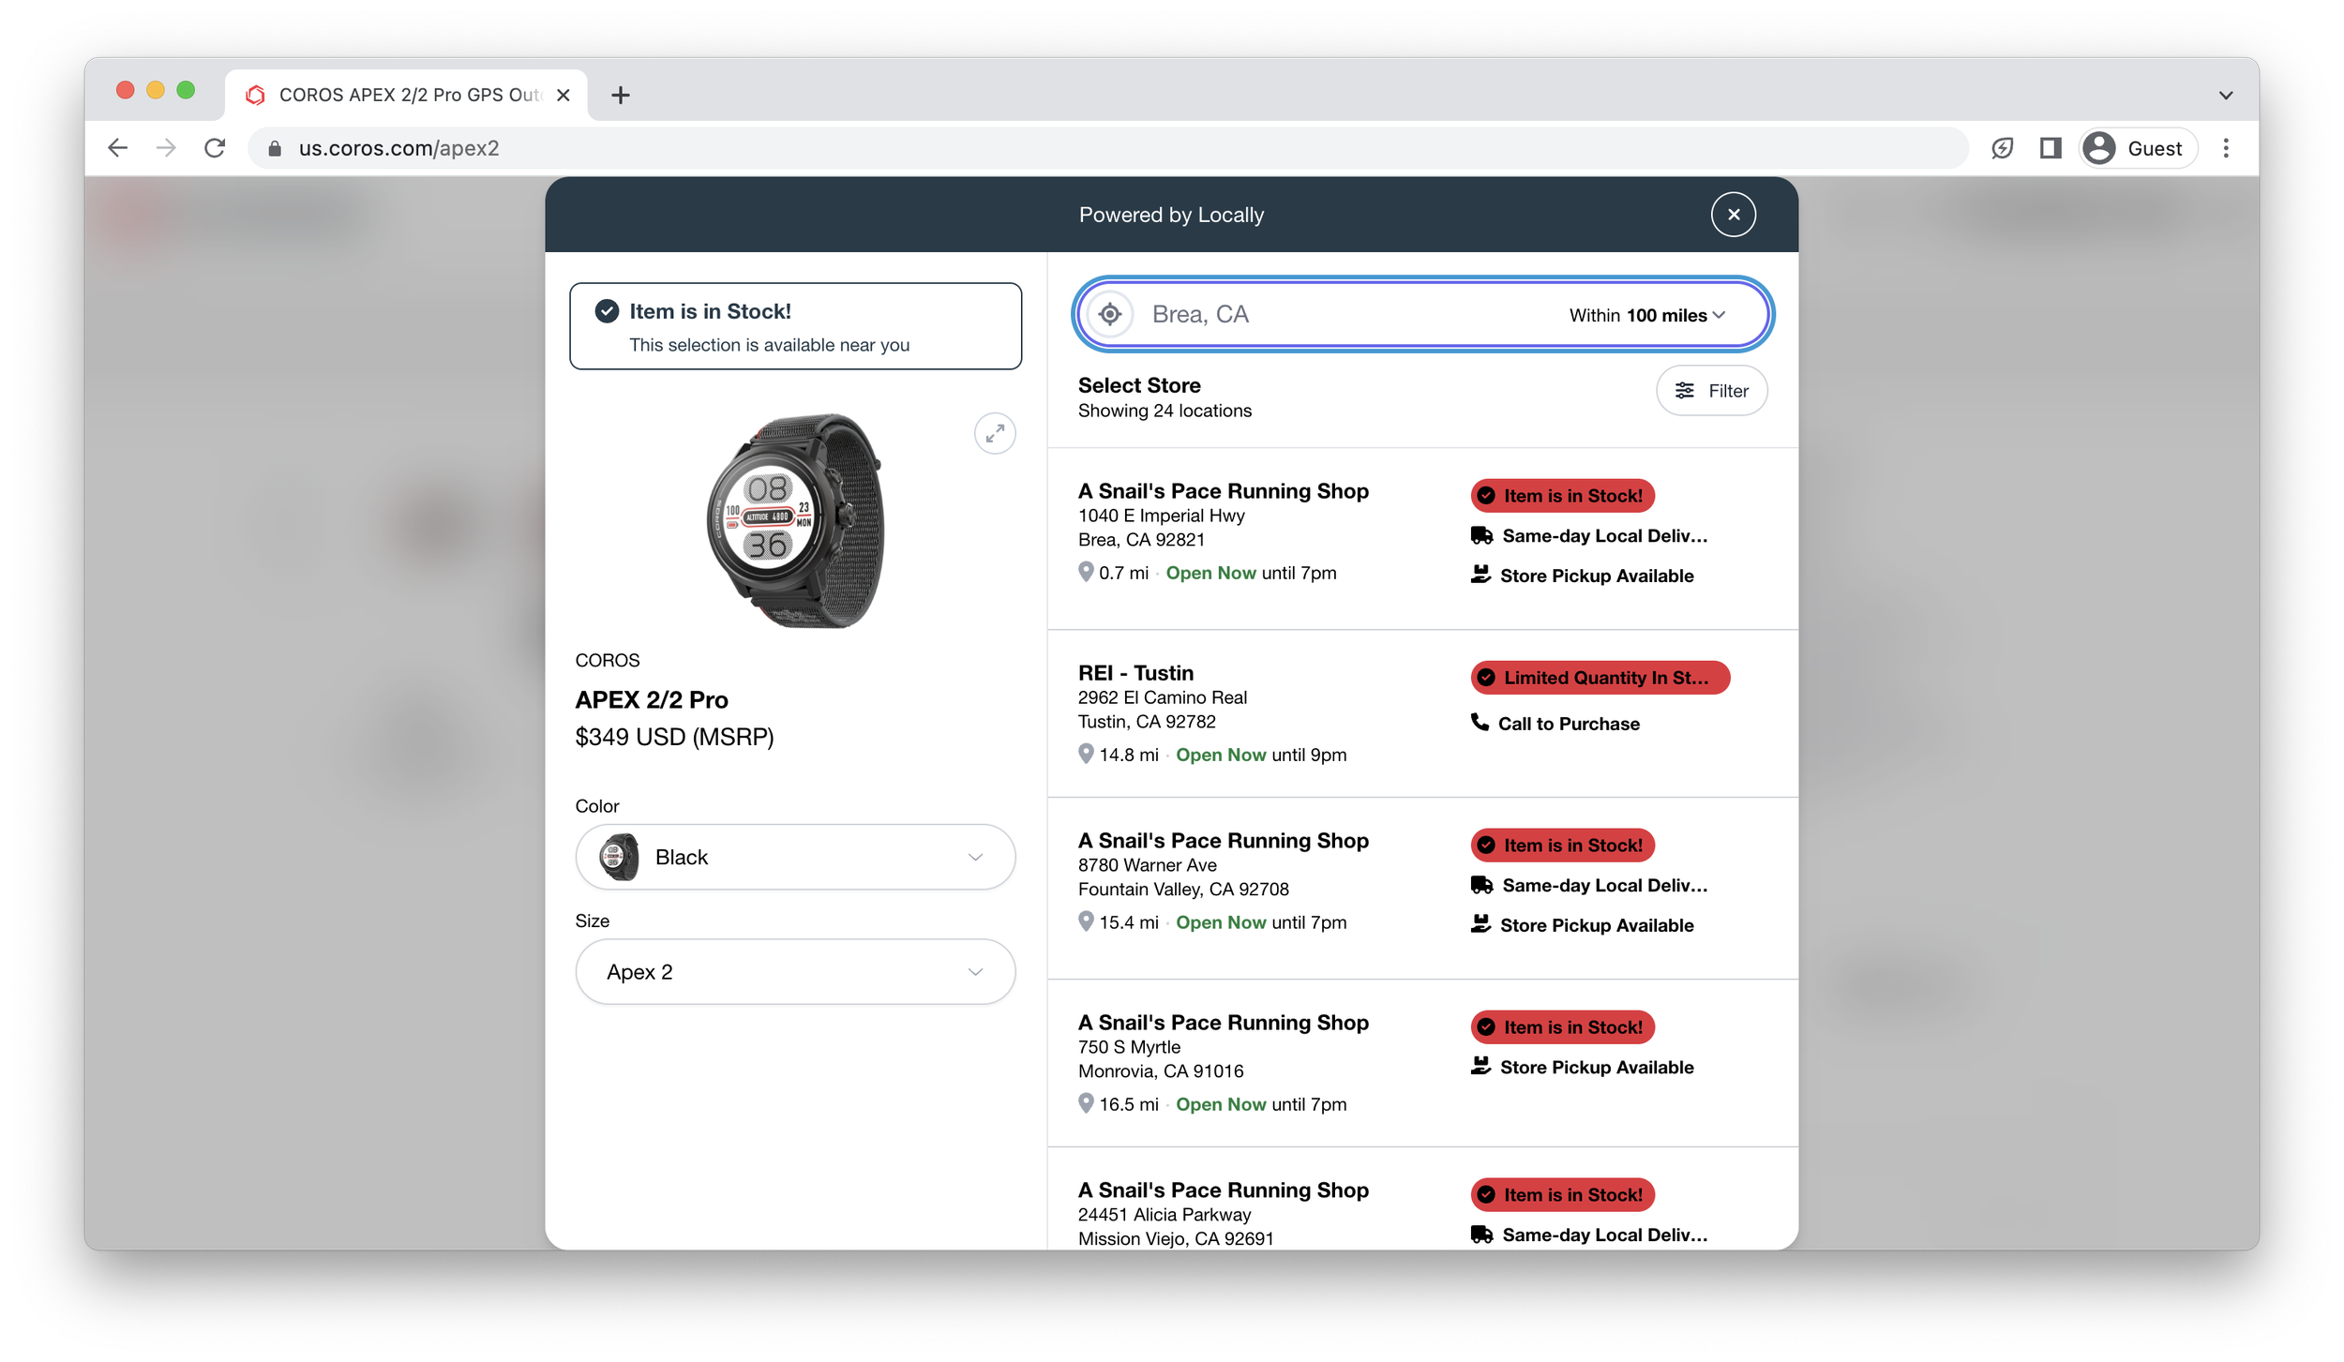Open the Filter options button
The image size is (2344, 1362).
point(1711,391)
